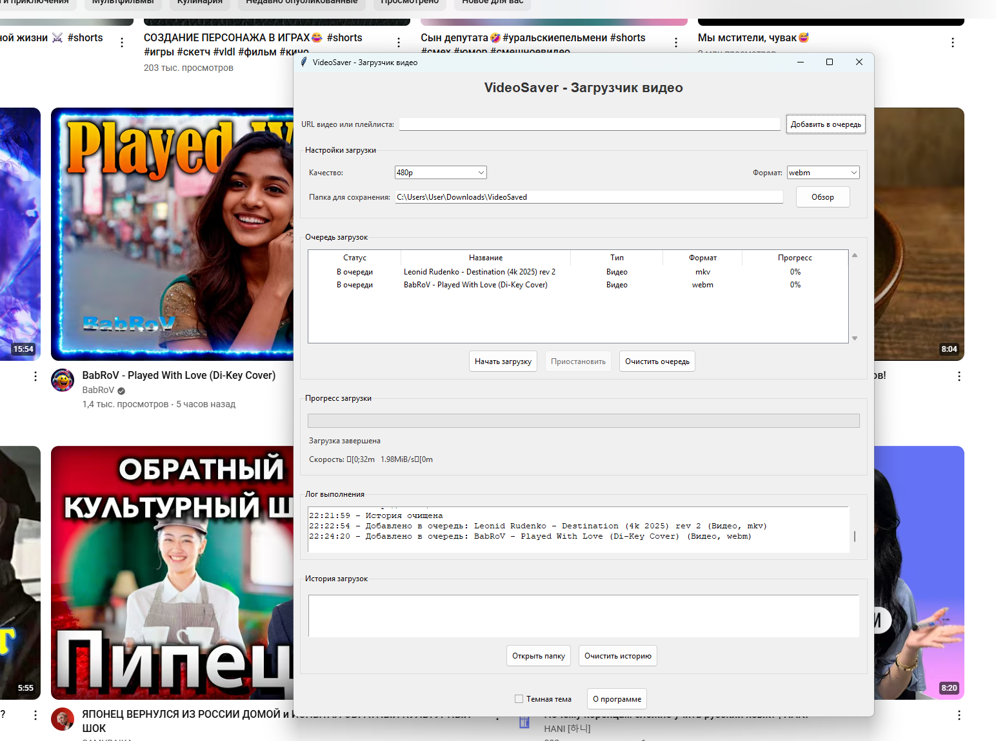Open options menu for 'ой жизни' short
Screen dimensions: 996x741
(x=122, y=43)
